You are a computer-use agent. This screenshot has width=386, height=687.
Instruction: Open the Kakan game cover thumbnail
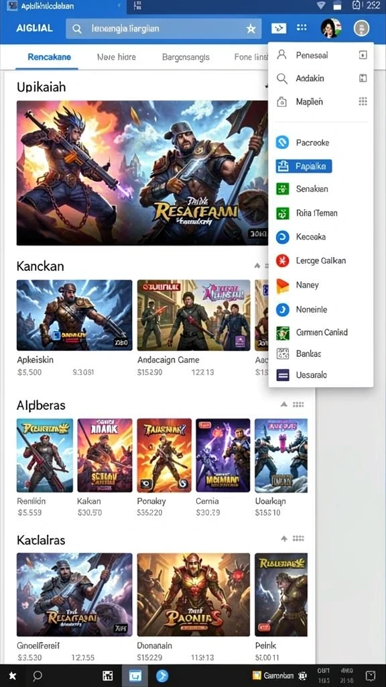point(105,456)
